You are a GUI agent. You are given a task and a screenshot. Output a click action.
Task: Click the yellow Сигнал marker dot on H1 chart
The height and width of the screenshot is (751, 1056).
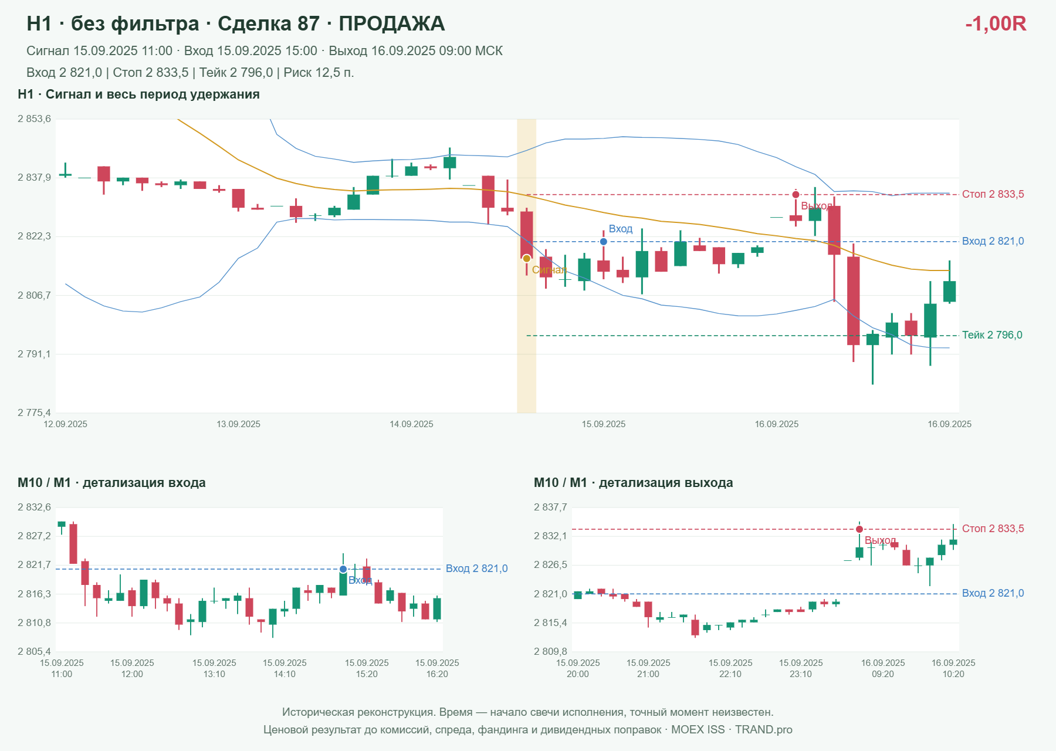(x=527, y=259)
